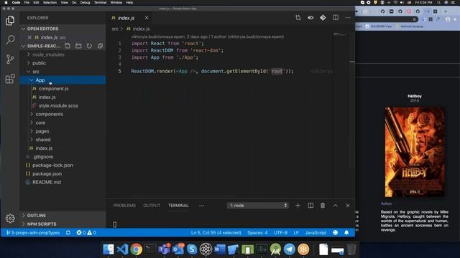Close the index.js editor tab
The image size is (460, 258).
tap(147, 18)
